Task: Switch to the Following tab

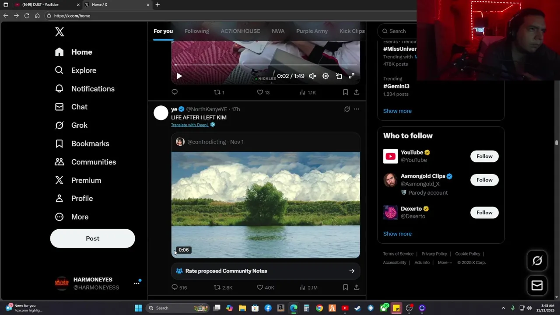Action: tap(196, 31)
